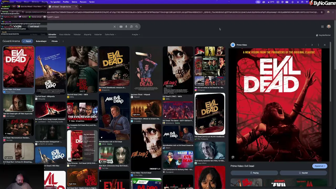The width and height of the screenshot is (336, 189).
Task: Open more options beside Filtrele
Action: pyautogui.click(x=63, y=41)
